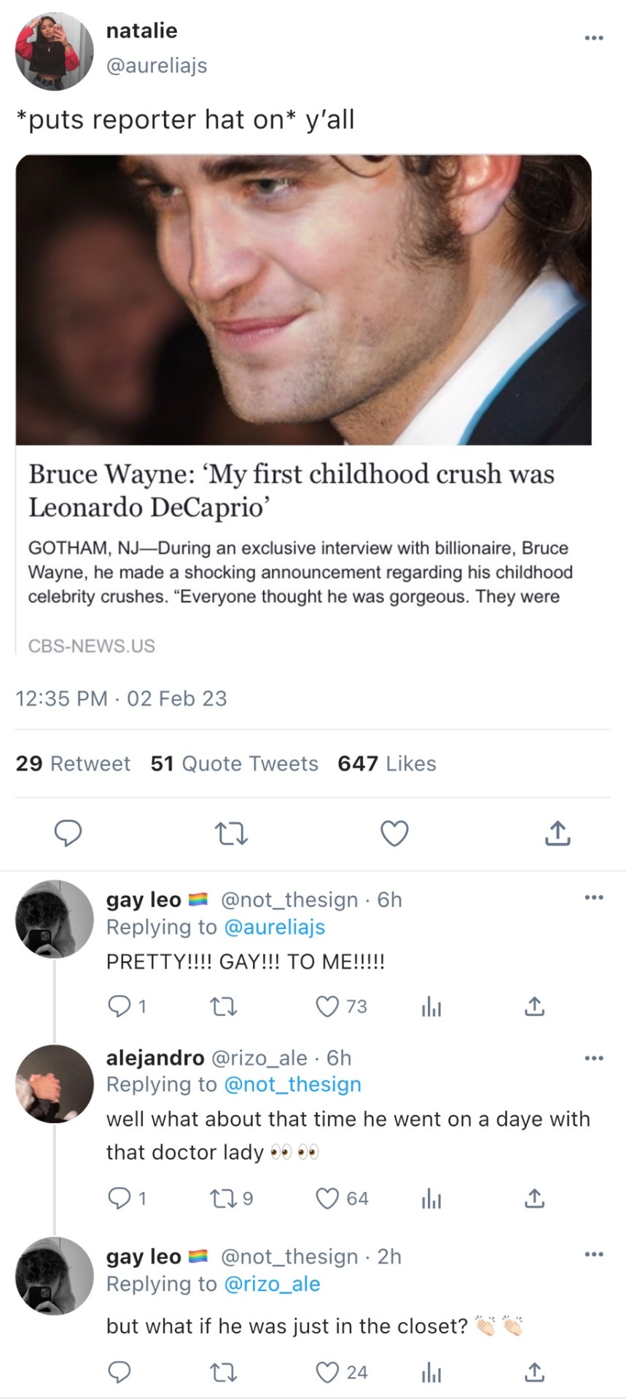Open the @rizo_ale mention link
The image size is (626, 1399).
coord(272,1284)
